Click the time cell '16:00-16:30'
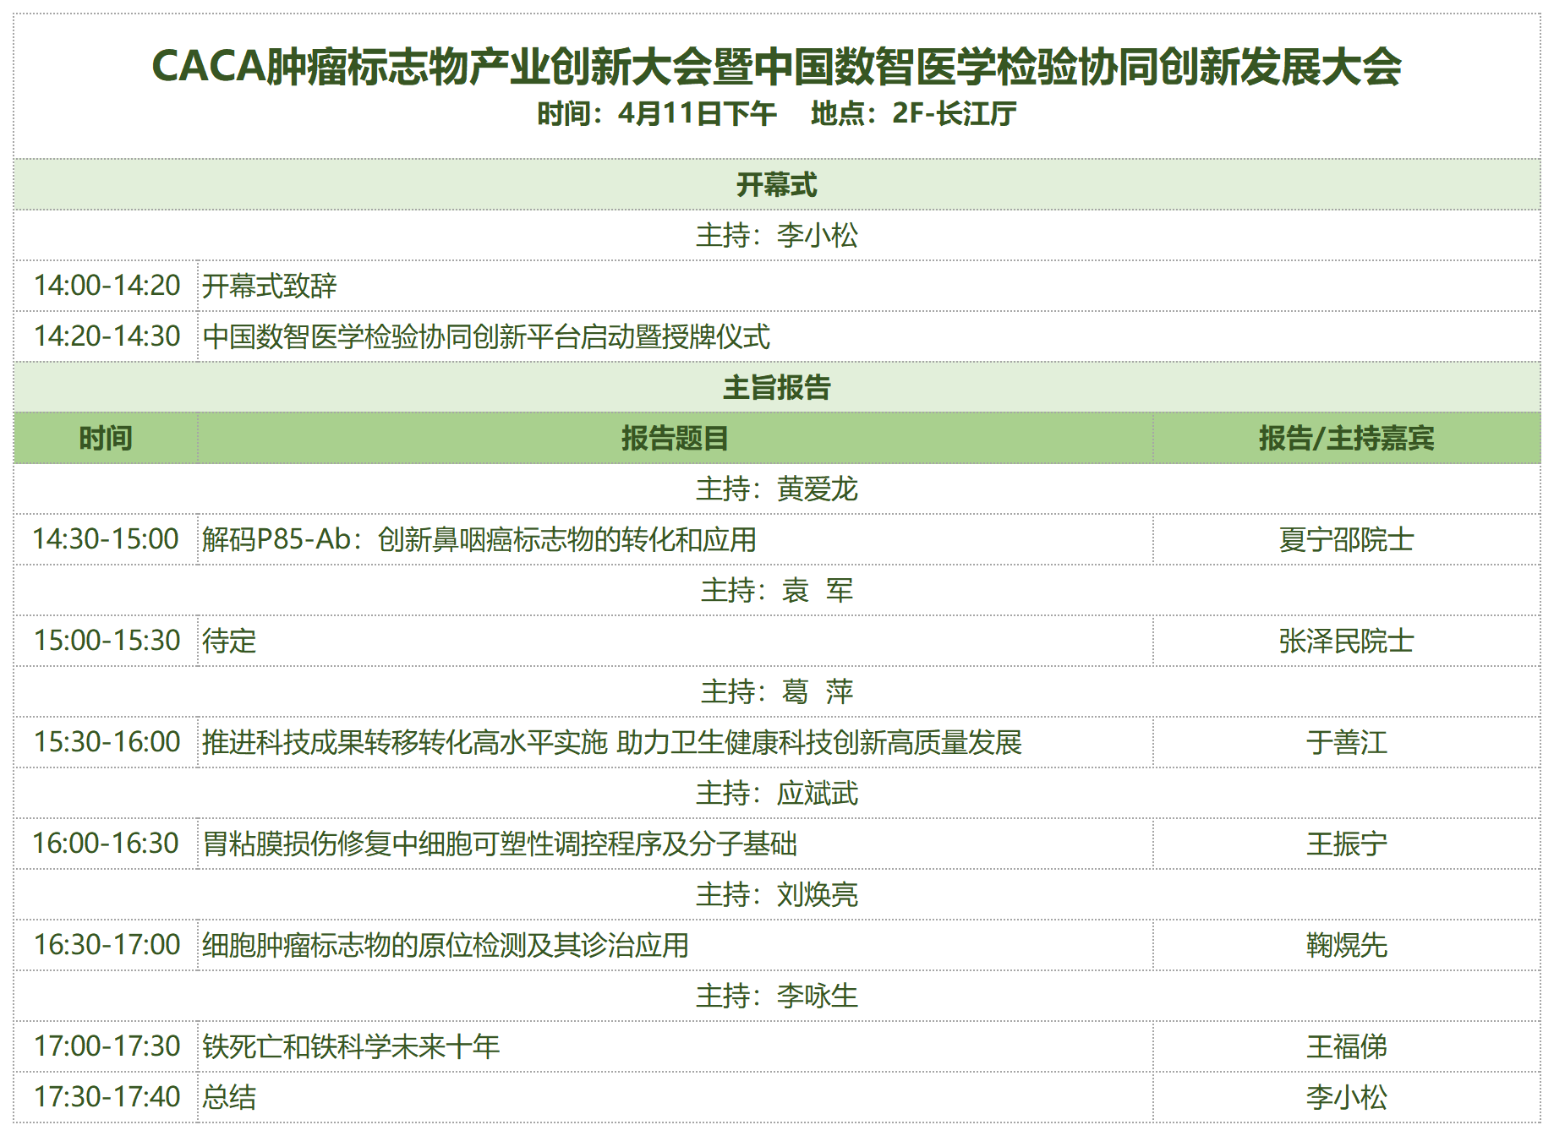Viewport: 1554px width, 1136px height. tap(106, 844)
